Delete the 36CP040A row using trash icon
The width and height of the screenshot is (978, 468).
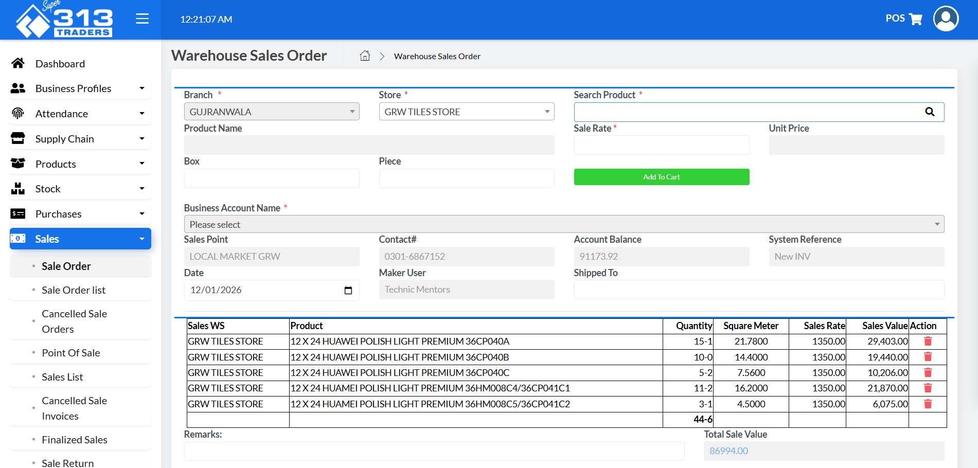928,341
